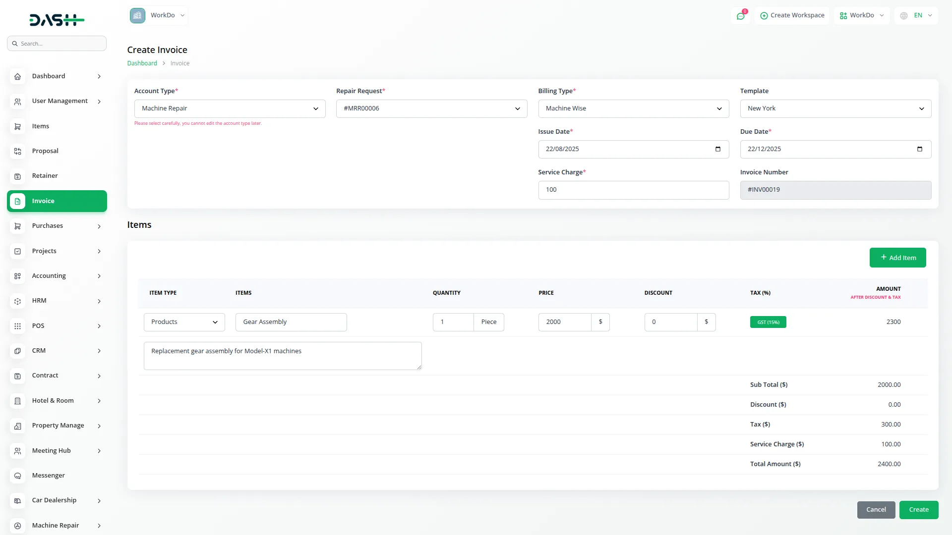The image size is (952, 535).
Task: Open the messages chat icon in header
Action: (740, 16)
